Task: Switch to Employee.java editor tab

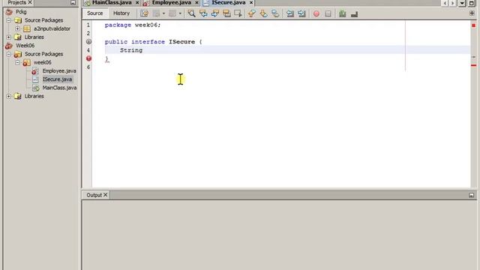Action: 172,3
